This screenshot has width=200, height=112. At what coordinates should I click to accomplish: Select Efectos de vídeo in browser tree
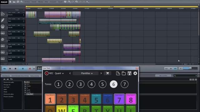[x=8, y=94]
